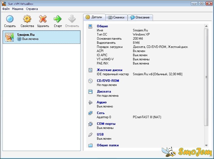Screen dimensions: 214x159
Task: Open the Файл menu
Action: (x=6, y=9)
